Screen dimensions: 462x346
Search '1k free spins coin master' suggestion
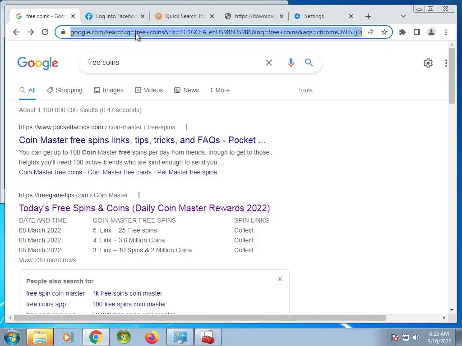click(x=127, y=293)
